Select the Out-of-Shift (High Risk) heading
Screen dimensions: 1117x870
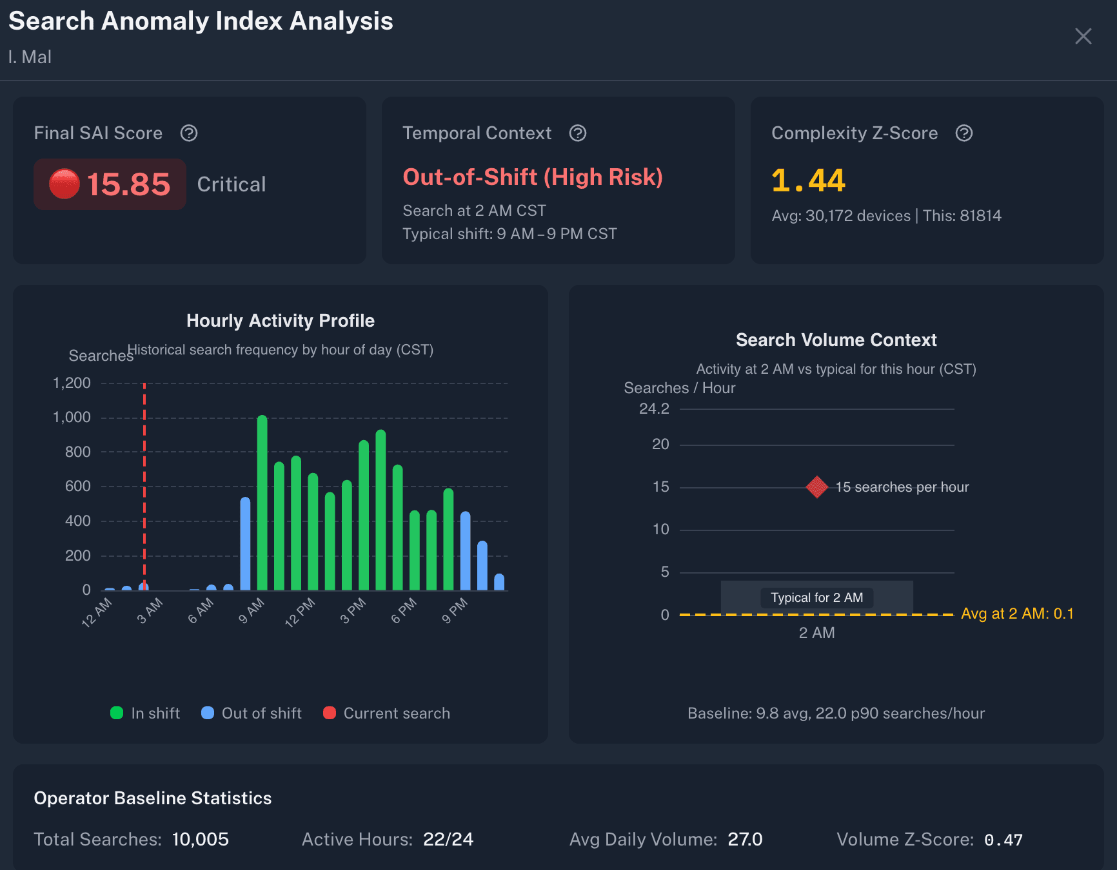point(532,177)
